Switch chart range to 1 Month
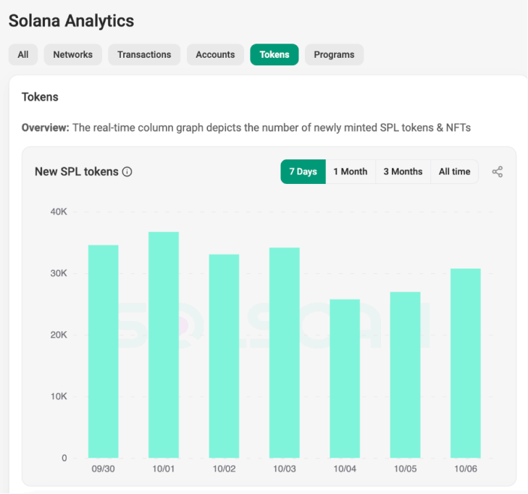The image size is (528, 494). click(351, 172)
